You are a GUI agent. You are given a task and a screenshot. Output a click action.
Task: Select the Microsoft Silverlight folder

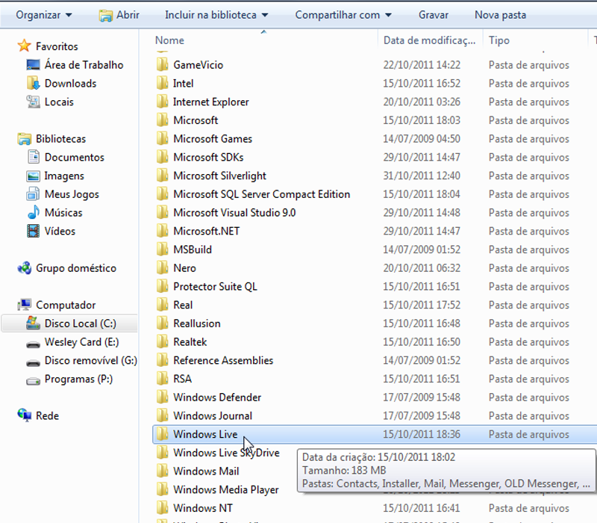219,176
